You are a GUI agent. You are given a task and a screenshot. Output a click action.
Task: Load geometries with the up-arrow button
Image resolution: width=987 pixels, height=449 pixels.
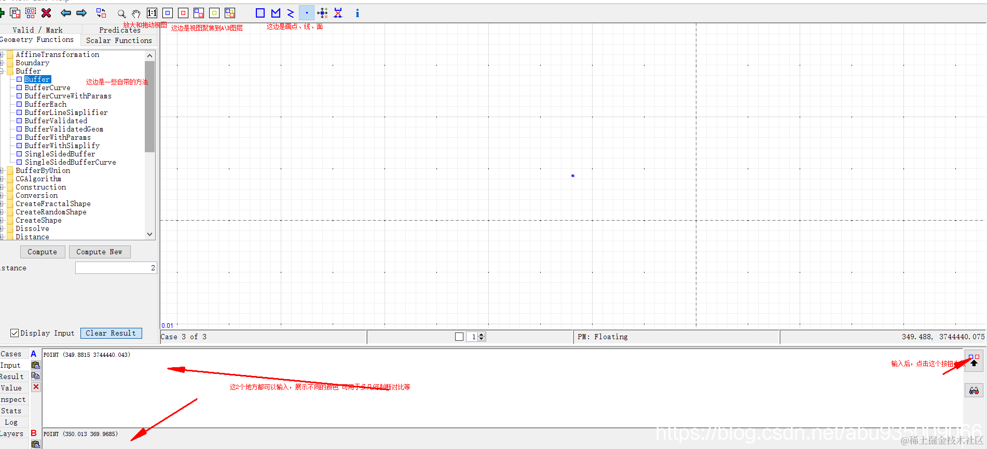pyautogui.click(x=974, y=360)
